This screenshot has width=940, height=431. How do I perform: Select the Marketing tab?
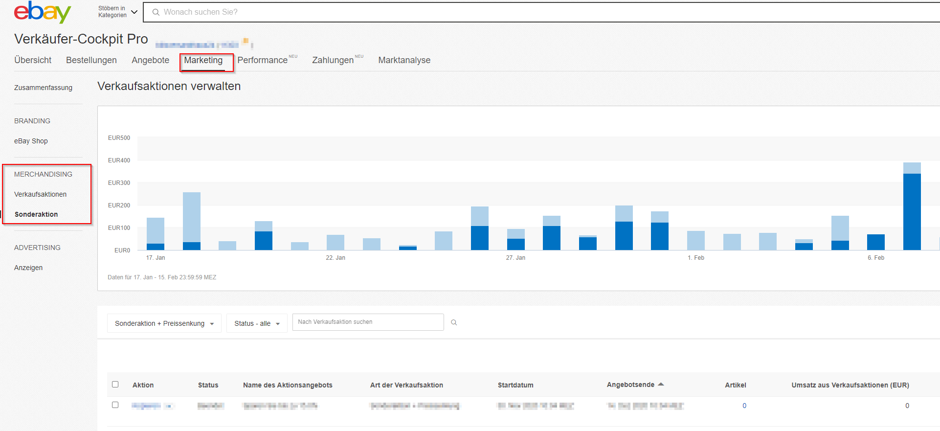click(203, 60)
